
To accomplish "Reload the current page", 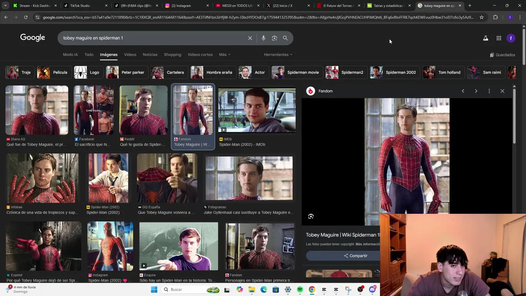I will point(25,17).
